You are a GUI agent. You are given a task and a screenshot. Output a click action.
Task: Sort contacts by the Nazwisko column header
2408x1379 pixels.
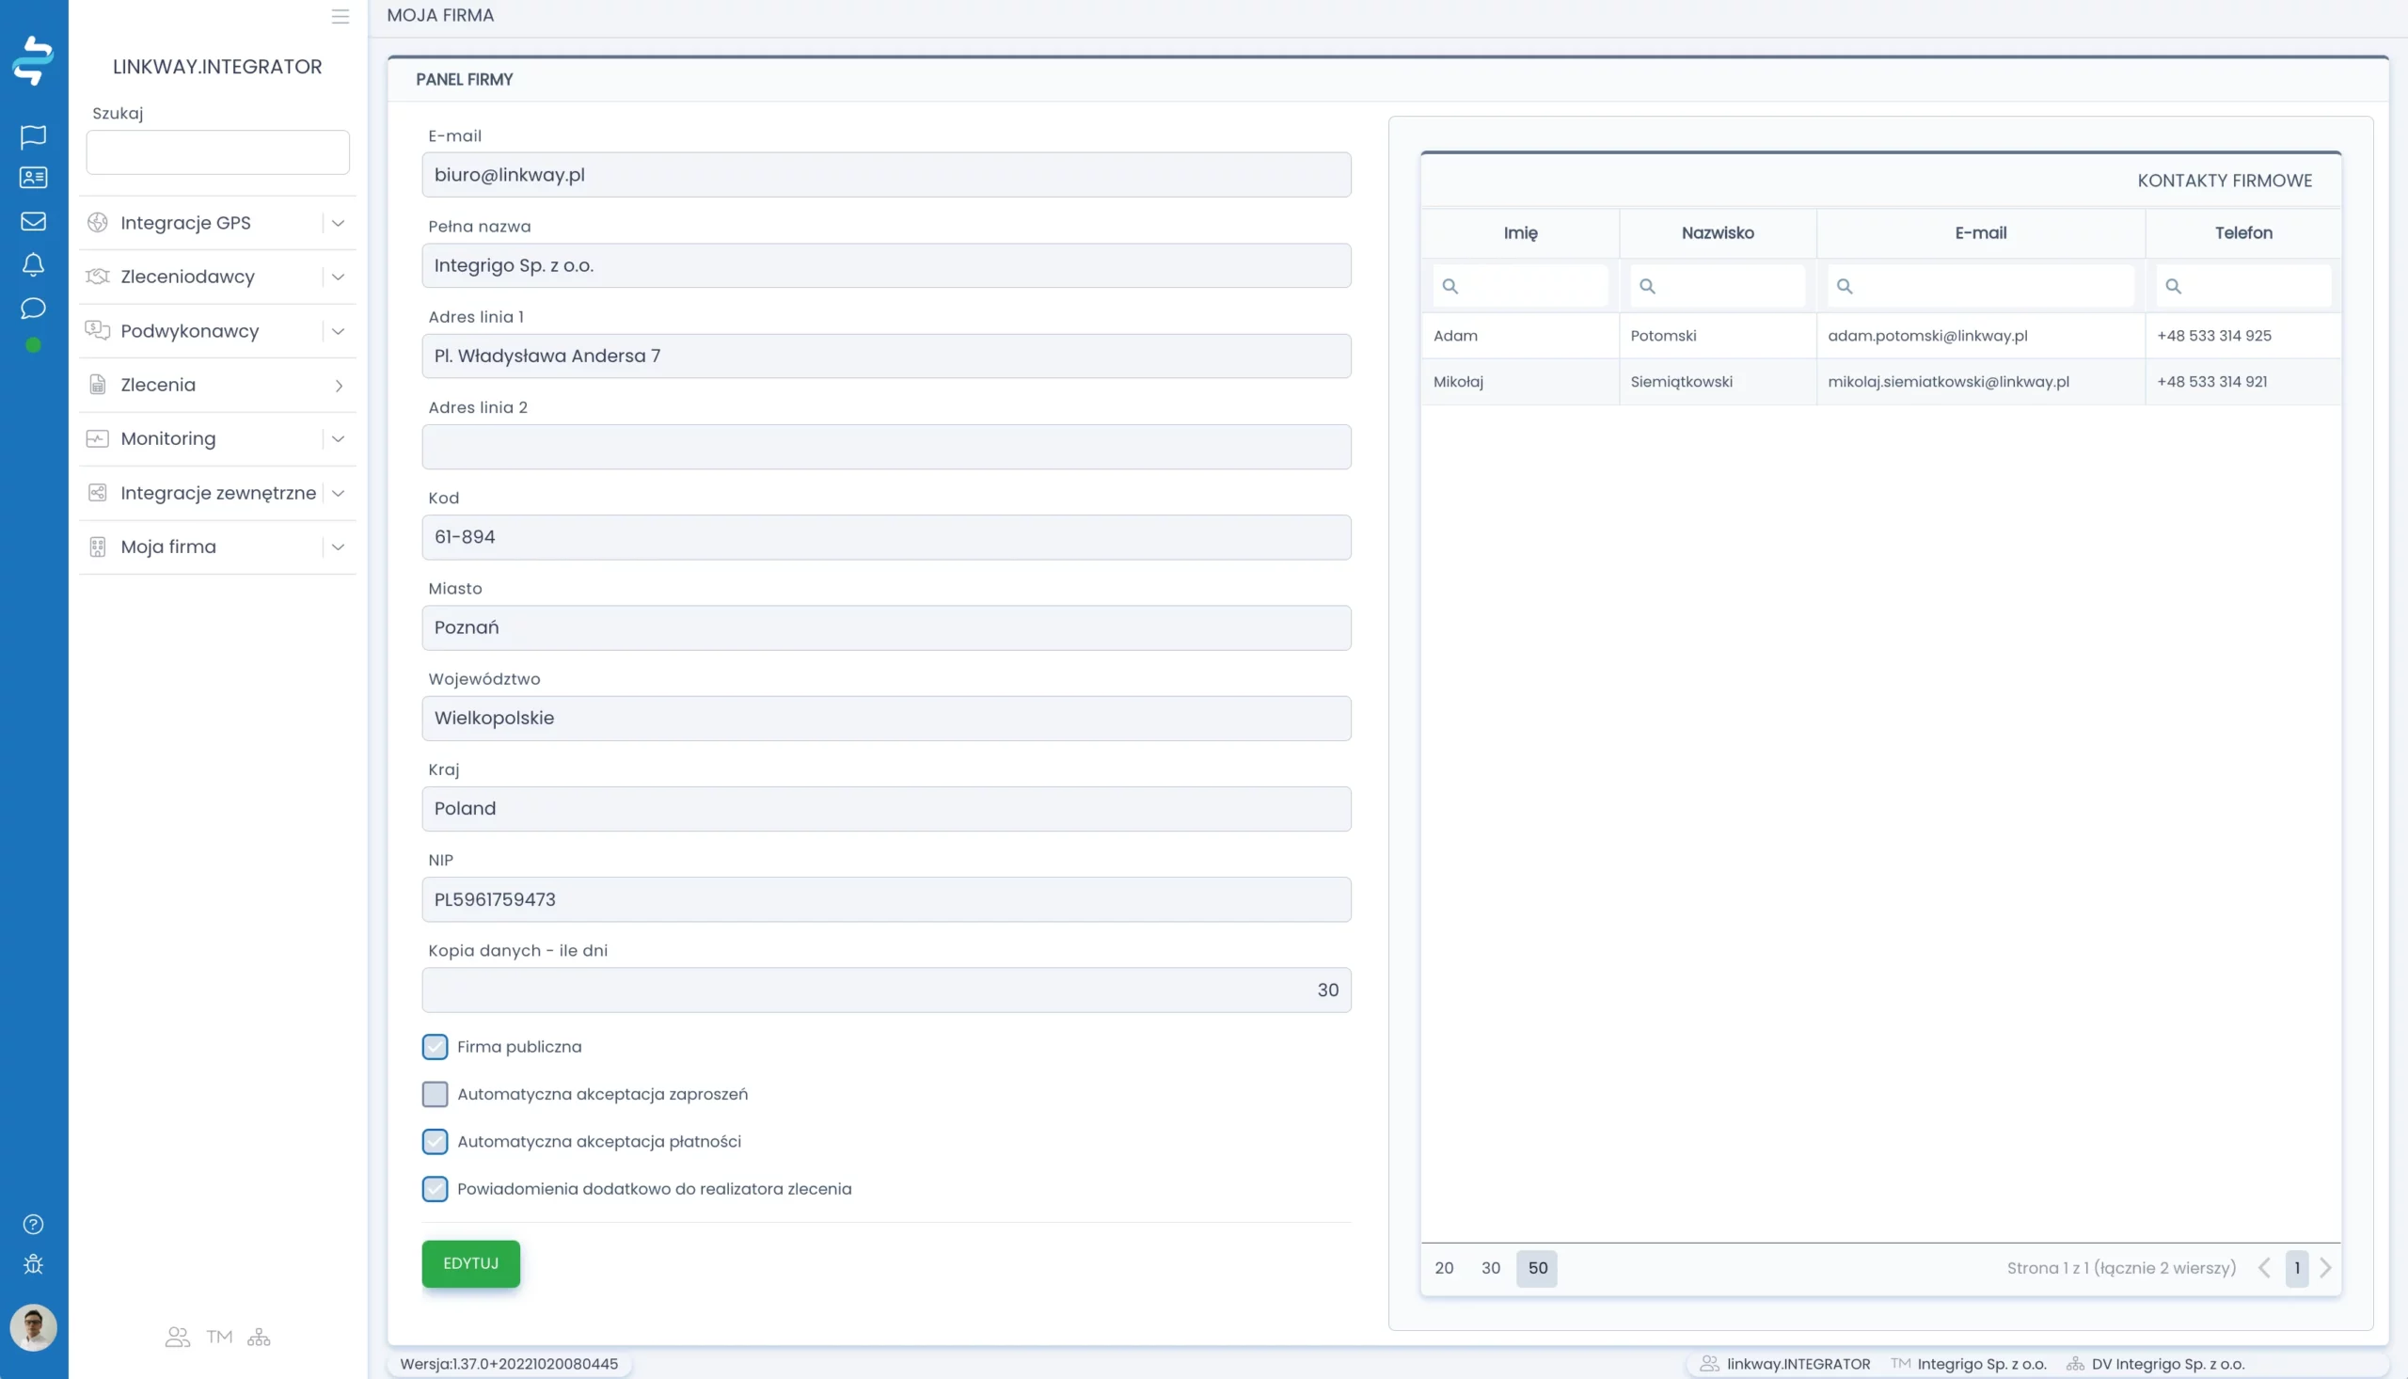(1718, 233)
